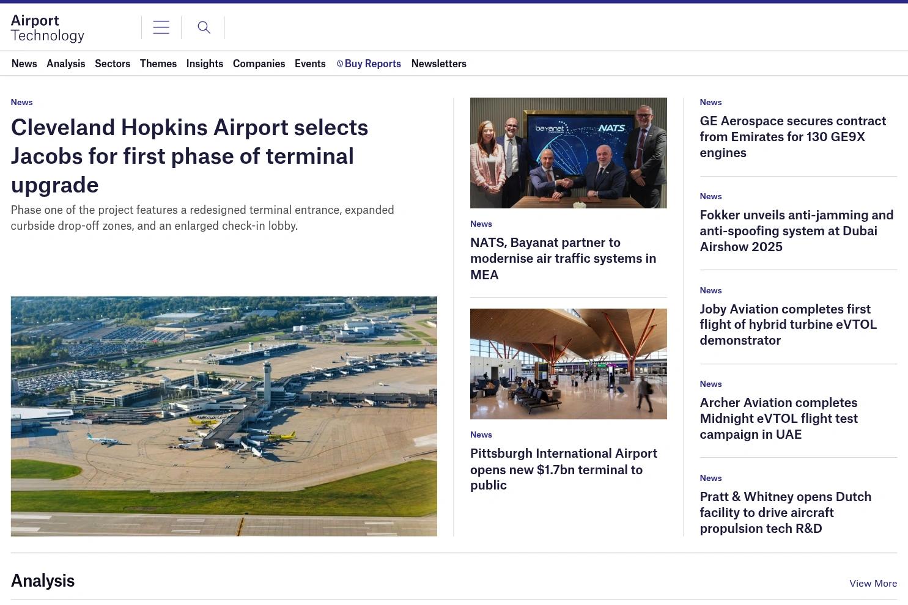The width and height of the screenshot is (908, 605).
Task: Click View More in Analysis section
Action: point(873,583)
